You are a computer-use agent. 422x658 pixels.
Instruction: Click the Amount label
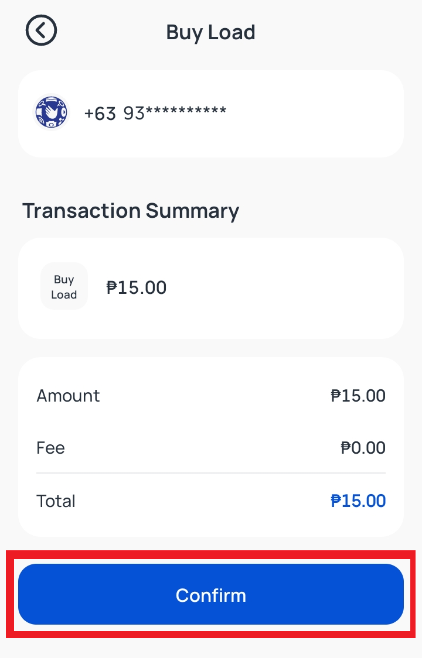click(x=68, y=396)
